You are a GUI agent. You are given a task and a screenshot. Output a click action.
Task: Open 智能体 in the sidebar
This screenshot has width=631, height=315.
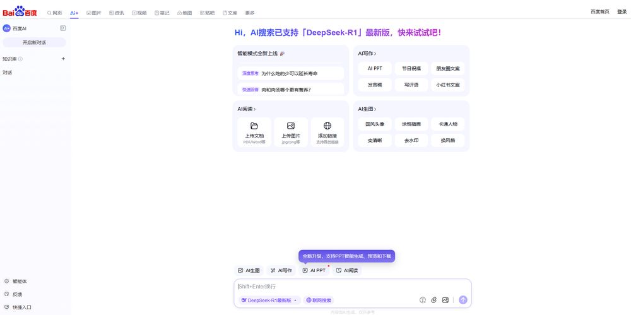click(16, 281)
